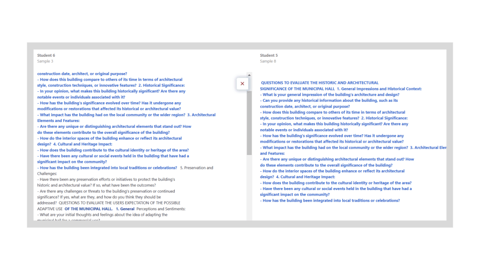Image resolution: width=480 pixels, height=270 pixels.
Task: Click 'Can you provide any historical information' line
Action: coord(329,101)
